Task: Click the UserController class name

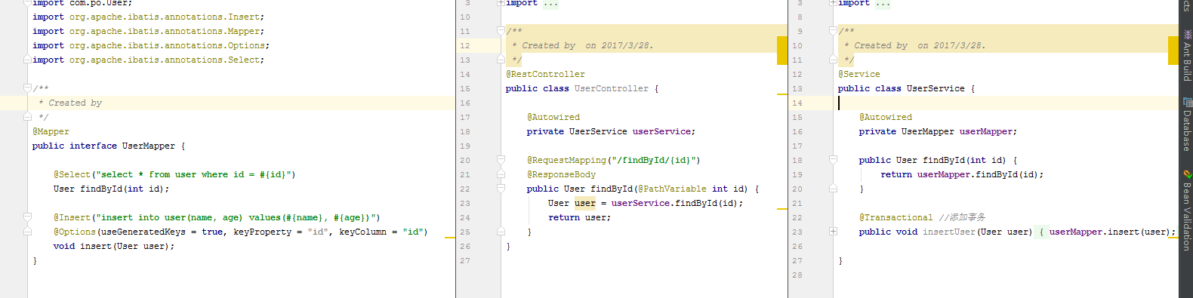Action: (611, 88)
